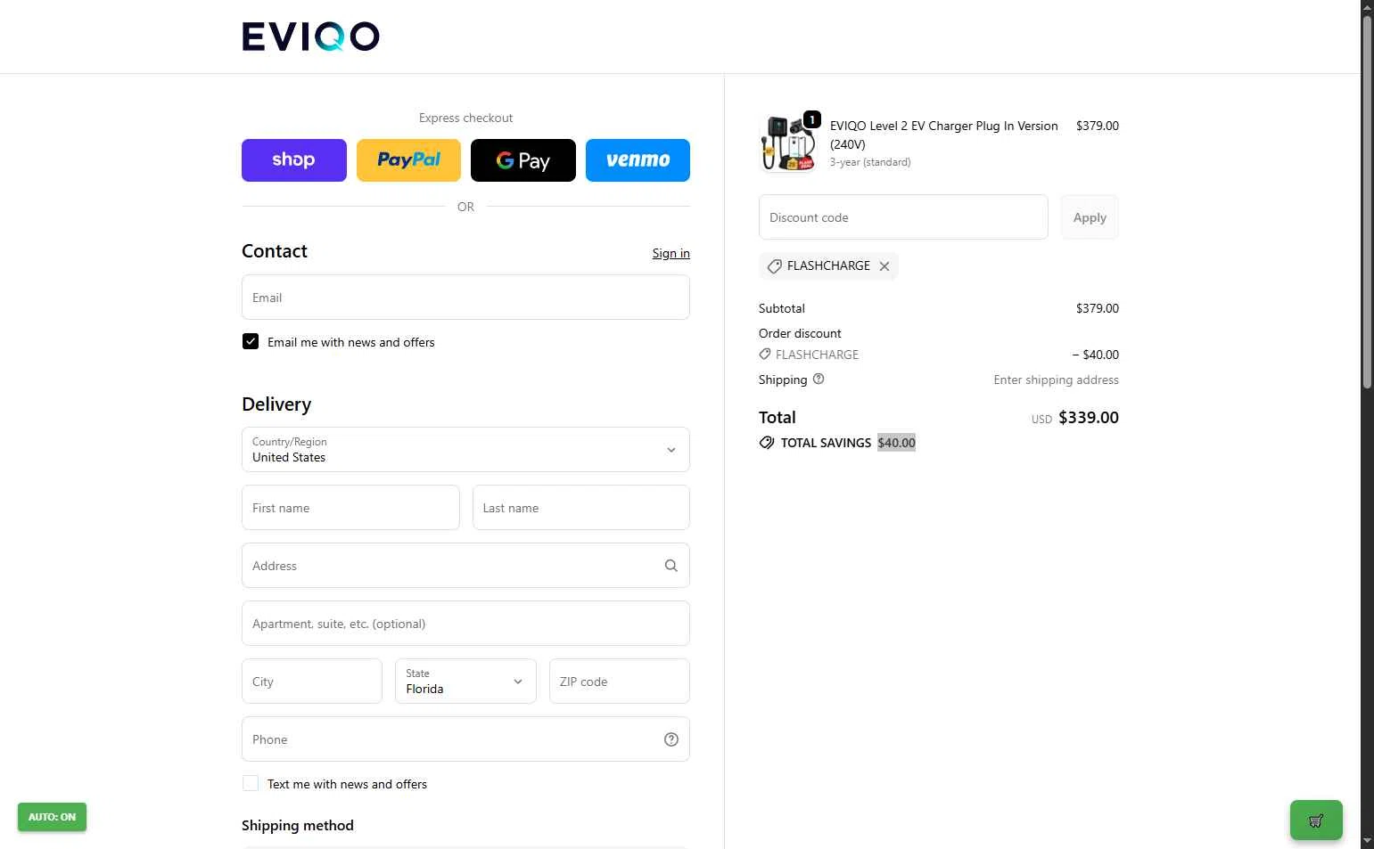Click the address search magnifier icon
The height and width of the screenshot is (849, 1374).
(671, 566)
